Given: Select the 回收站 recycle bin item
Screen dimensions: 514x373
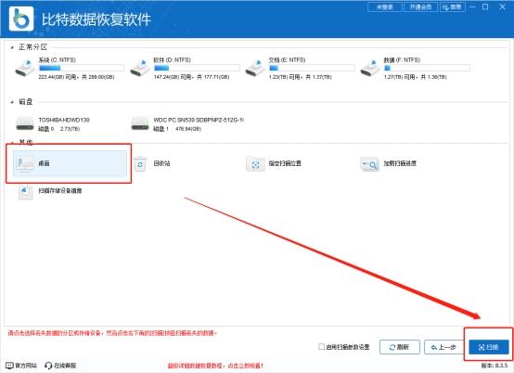Looking at the screenshot, I should [x=152, y=163].
